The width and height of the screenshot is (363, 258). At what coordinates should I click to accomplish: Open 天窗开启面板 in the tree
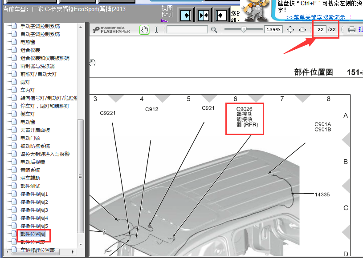tap(35, 130)
